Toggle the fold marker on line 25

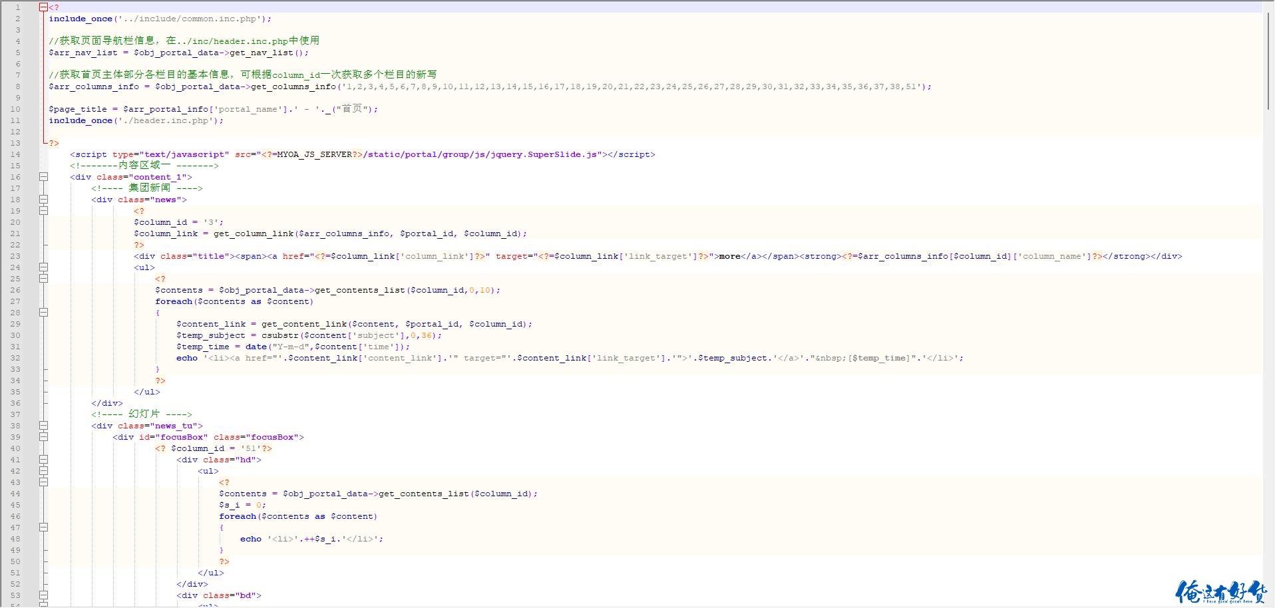point(43,279)
